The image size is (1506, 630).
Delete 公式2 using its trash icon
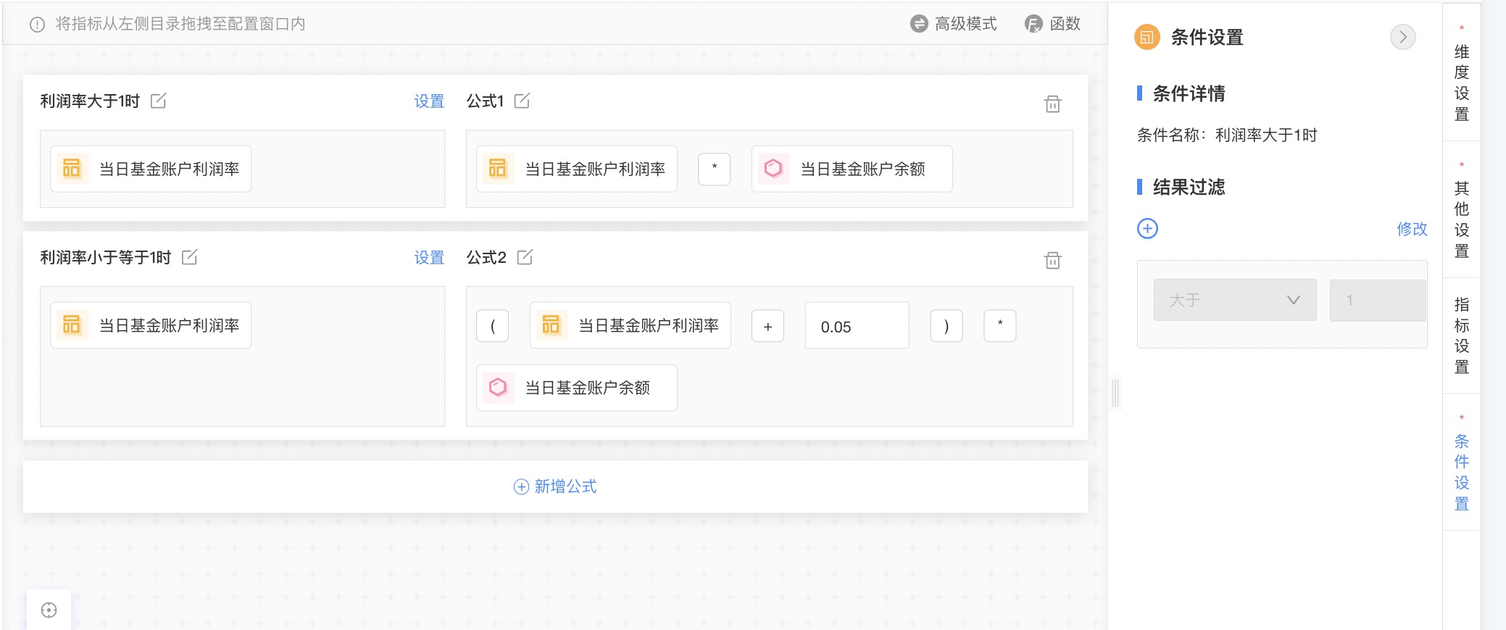coord(1053,261)
